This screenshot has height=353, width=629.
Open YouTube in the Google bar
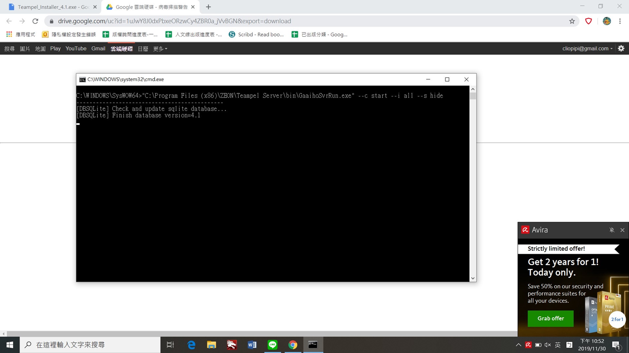tap(76, 49)
